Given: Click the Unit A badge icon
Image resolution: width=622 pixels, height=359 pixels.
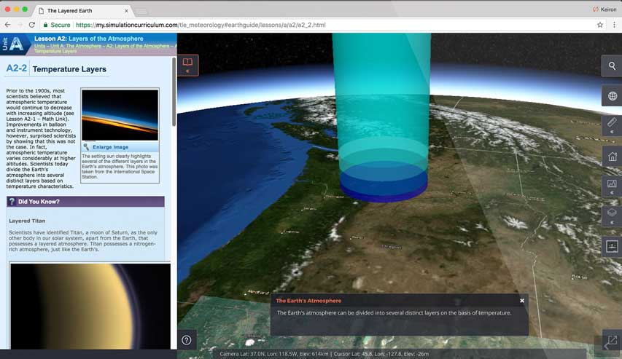Looking at the screenshot, I should pyautogui.click(x=15, y=44).
